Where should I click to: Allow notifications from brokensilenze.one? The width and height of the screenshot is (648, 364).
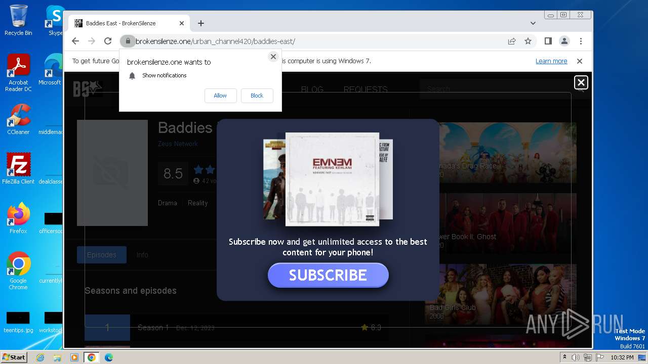click(x=220, y=96)
